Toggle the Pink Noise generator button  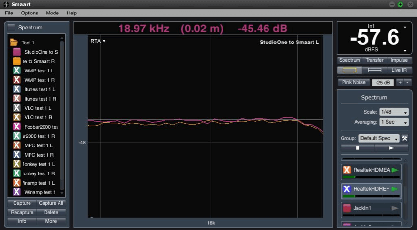[354, 82]
